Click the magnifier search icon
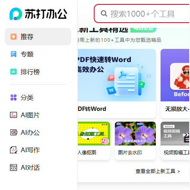Viewport: 190px width, 190px height. point(104,14)
